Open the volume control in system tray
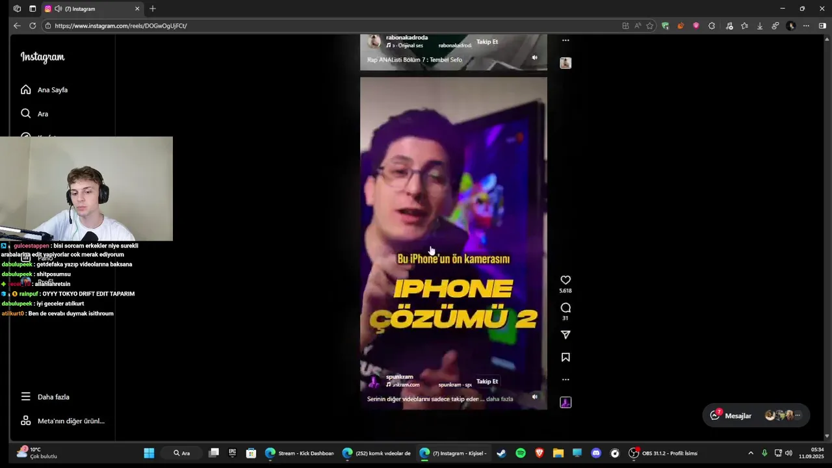832x468 pixels. tap(788, 453)
